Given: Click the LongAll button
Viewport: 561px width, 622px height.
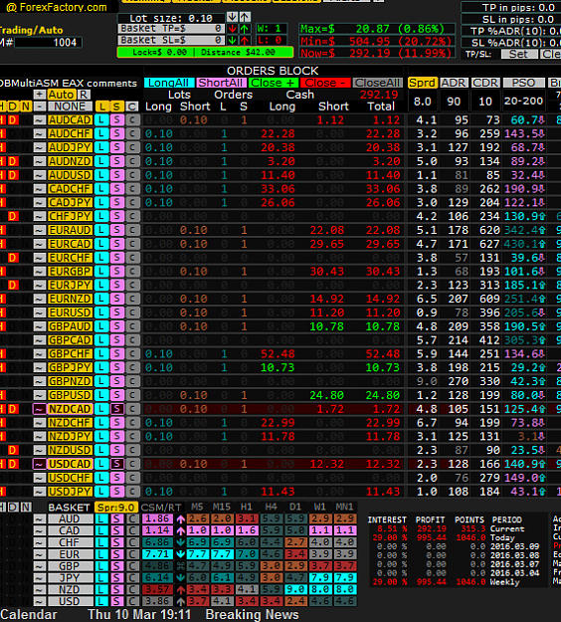Looking at the screenshot, I should (x=169, y=83).
